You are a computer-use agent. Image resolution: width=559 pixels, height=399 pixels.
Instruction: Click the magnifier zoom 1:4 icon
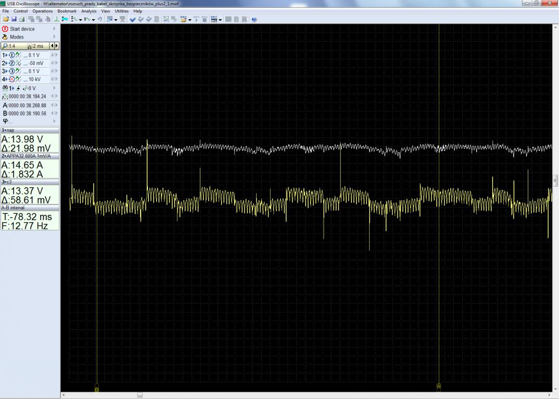pyautogui.click(x=5, y=46)
